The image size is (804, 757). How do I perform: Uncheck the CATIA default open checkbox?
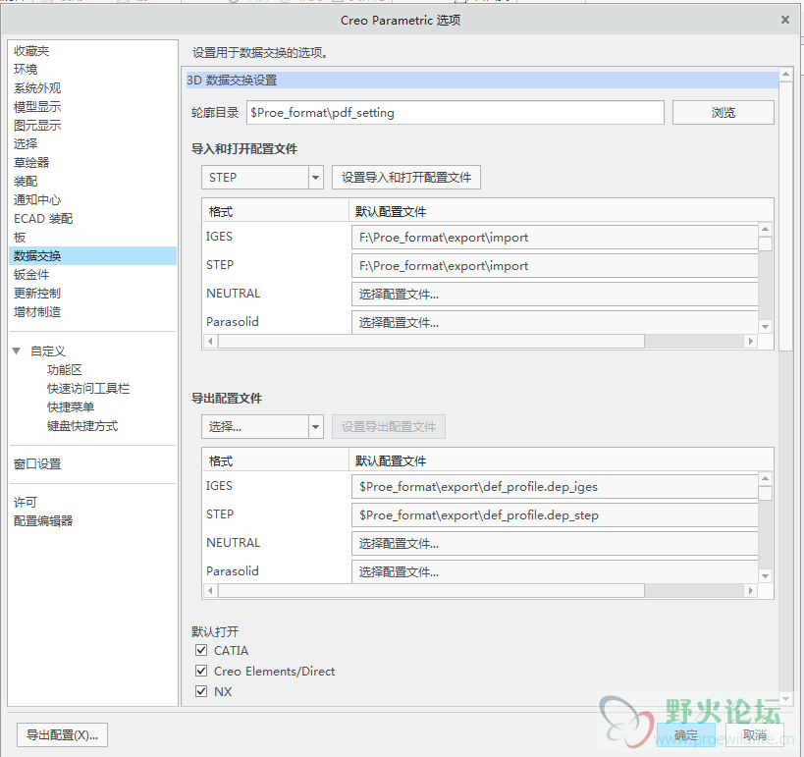(201, 650)
